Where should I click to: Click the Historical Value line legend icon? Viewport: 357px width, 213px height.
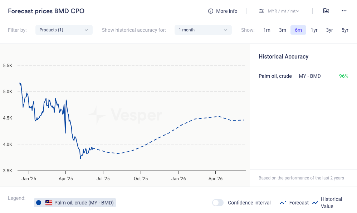click(x=315, y=203)
